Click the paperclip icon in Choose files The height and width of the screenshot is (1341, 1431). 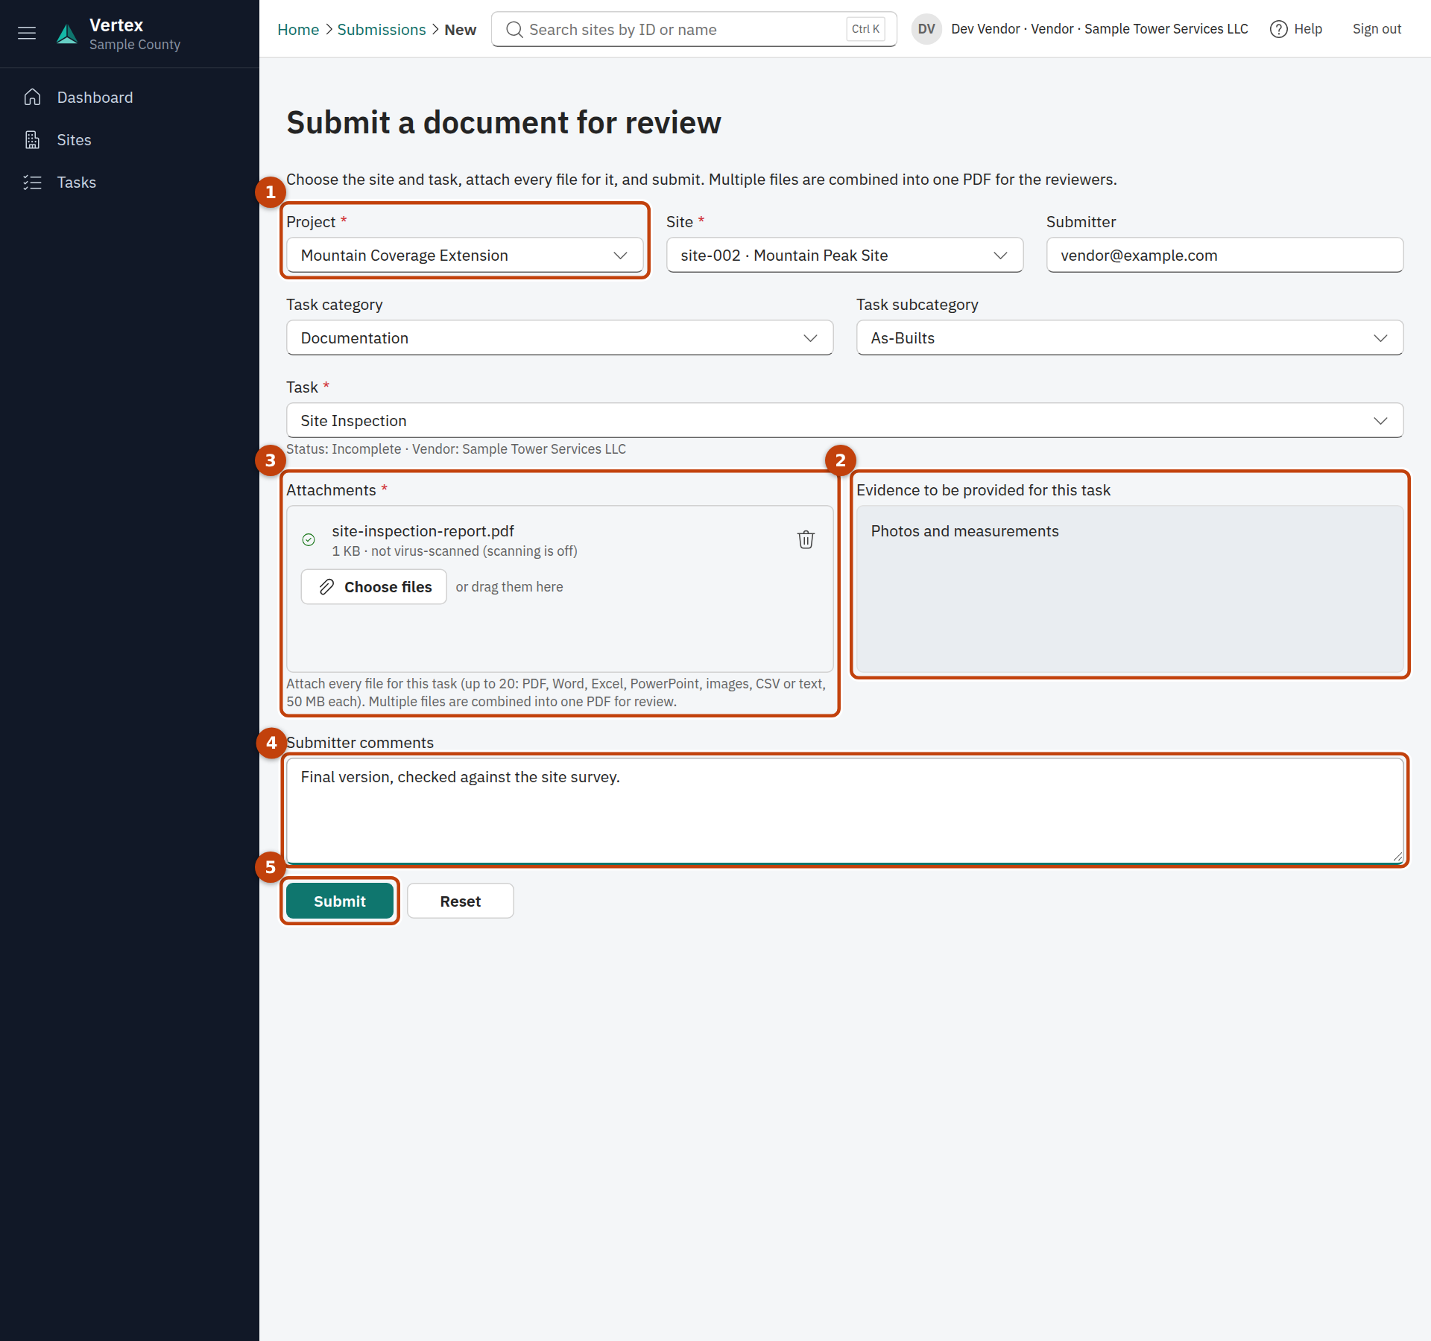click(x=326, y=587)
